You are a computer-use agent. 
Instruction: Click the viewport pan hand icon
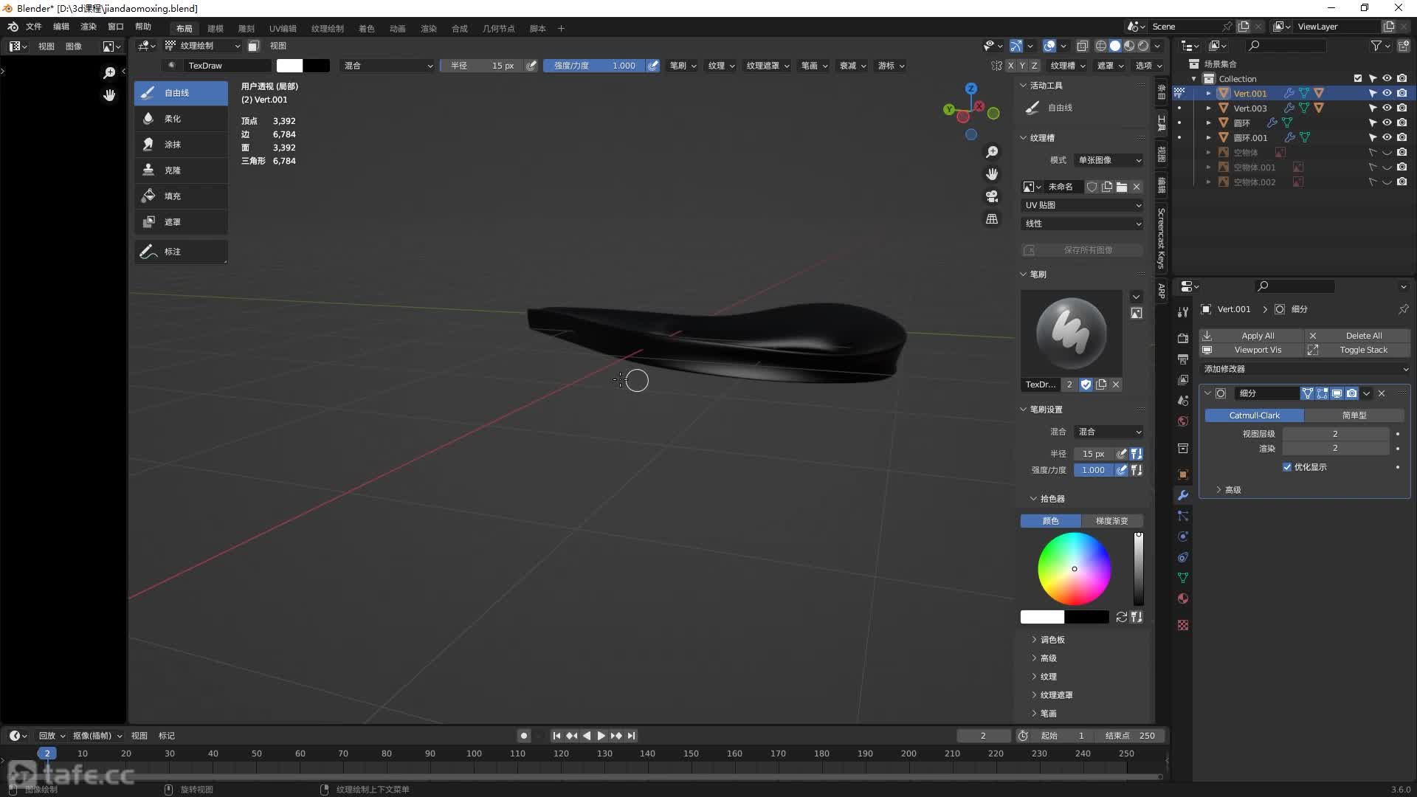[992, 174]
